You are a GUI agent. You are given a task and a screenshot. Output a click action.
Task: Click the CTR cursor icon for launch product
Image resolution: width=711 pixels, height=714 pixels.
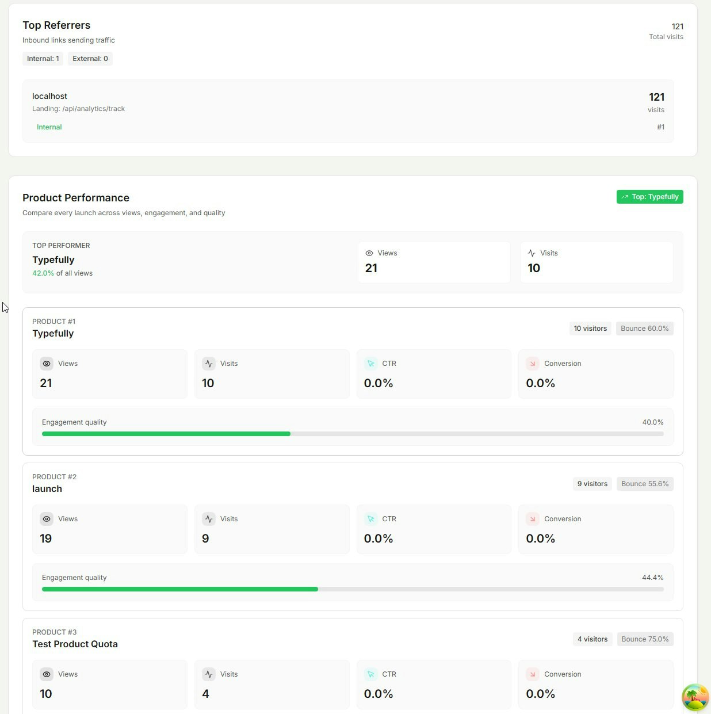click(x=371, y=518)
